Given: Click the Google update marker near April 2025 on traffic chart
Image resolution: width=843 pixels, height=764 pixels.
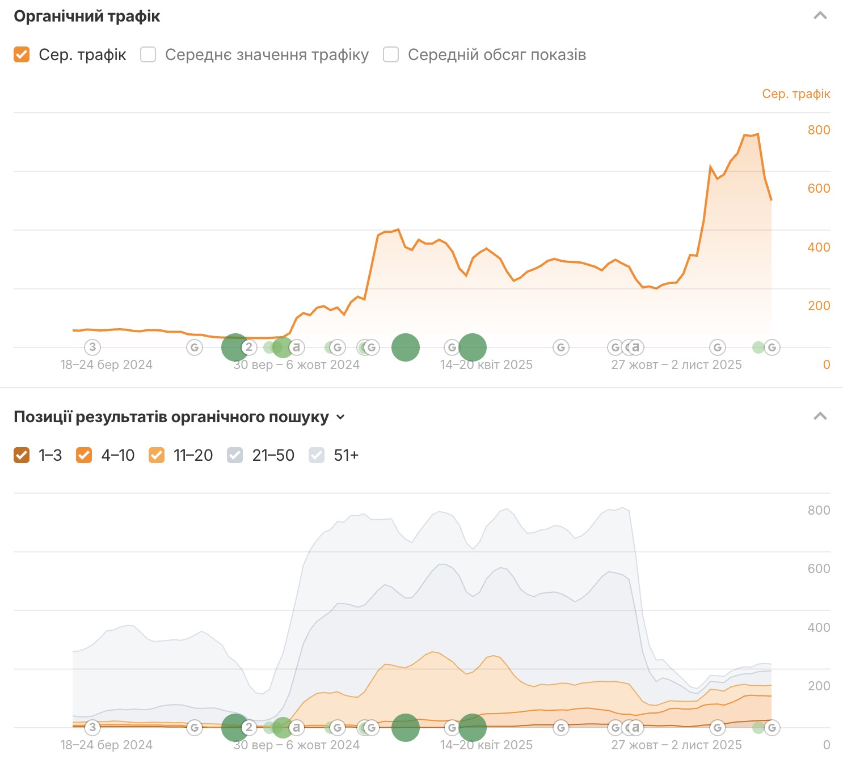Looking at the screenshot, I should [452, 347].
